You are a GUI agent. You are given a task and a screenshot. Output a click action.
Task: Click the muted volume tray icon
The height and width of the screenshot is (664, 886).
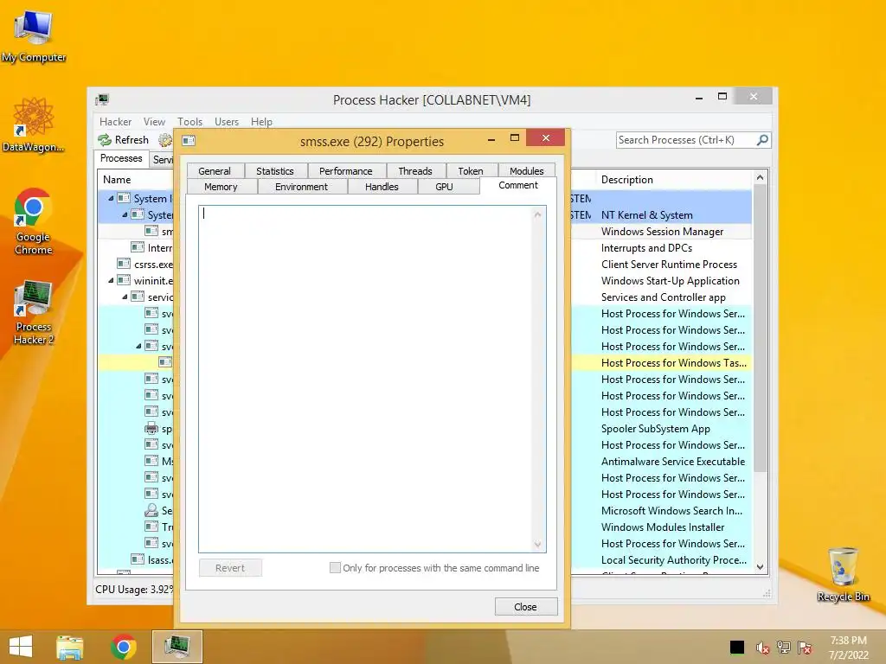(x=762, y=648)
